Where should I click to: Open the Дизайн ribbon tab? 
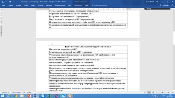[26, 5]
